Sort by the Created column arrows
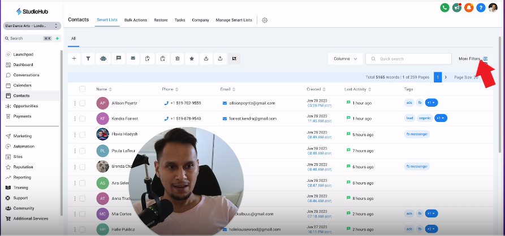Screen dimensions: 505x236 [324, 89]
